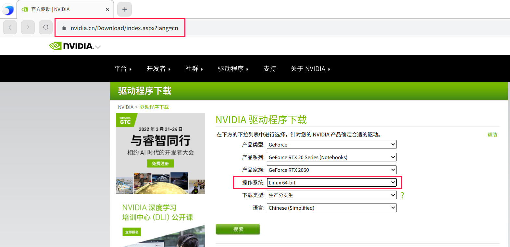Open the 下载类型 dropdown showing 生产分支
The height and width of the screenshot is (247, 510).
(331, 195)
